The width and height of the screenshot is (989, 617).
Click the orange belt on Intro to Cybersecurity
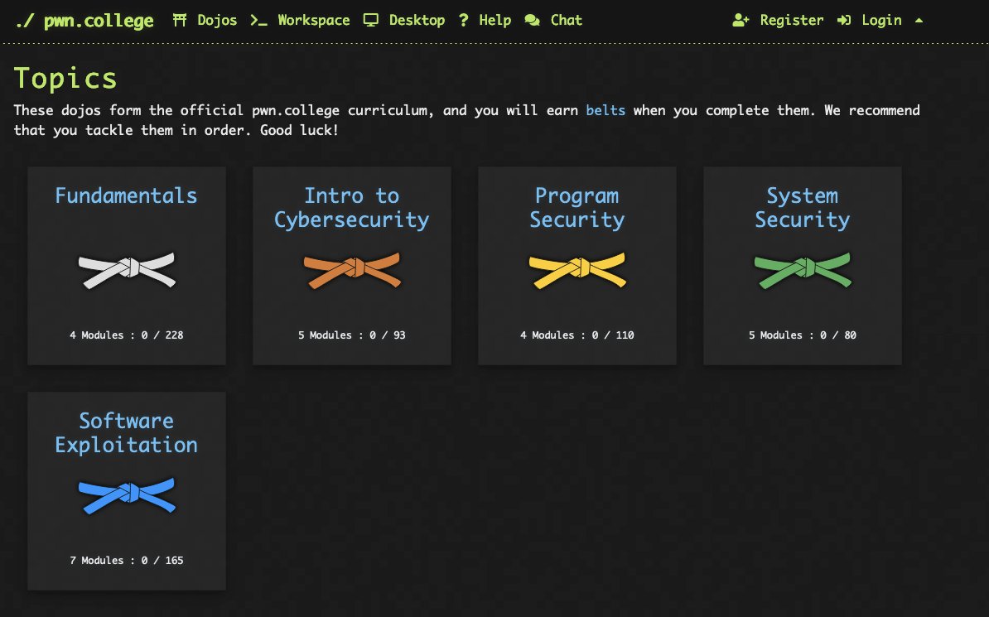351,269
